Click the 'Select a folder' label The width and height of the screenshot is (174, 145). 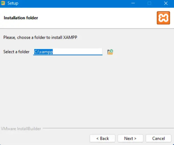(17, 52)
